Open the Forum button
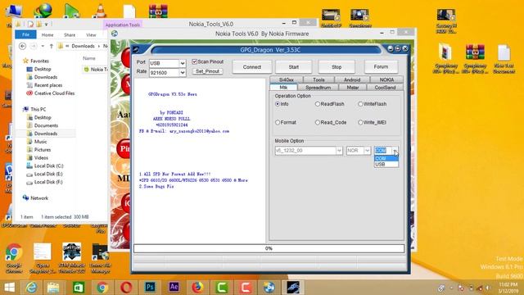This screenshot has height=295, width=524. click(x=381, y=67)
